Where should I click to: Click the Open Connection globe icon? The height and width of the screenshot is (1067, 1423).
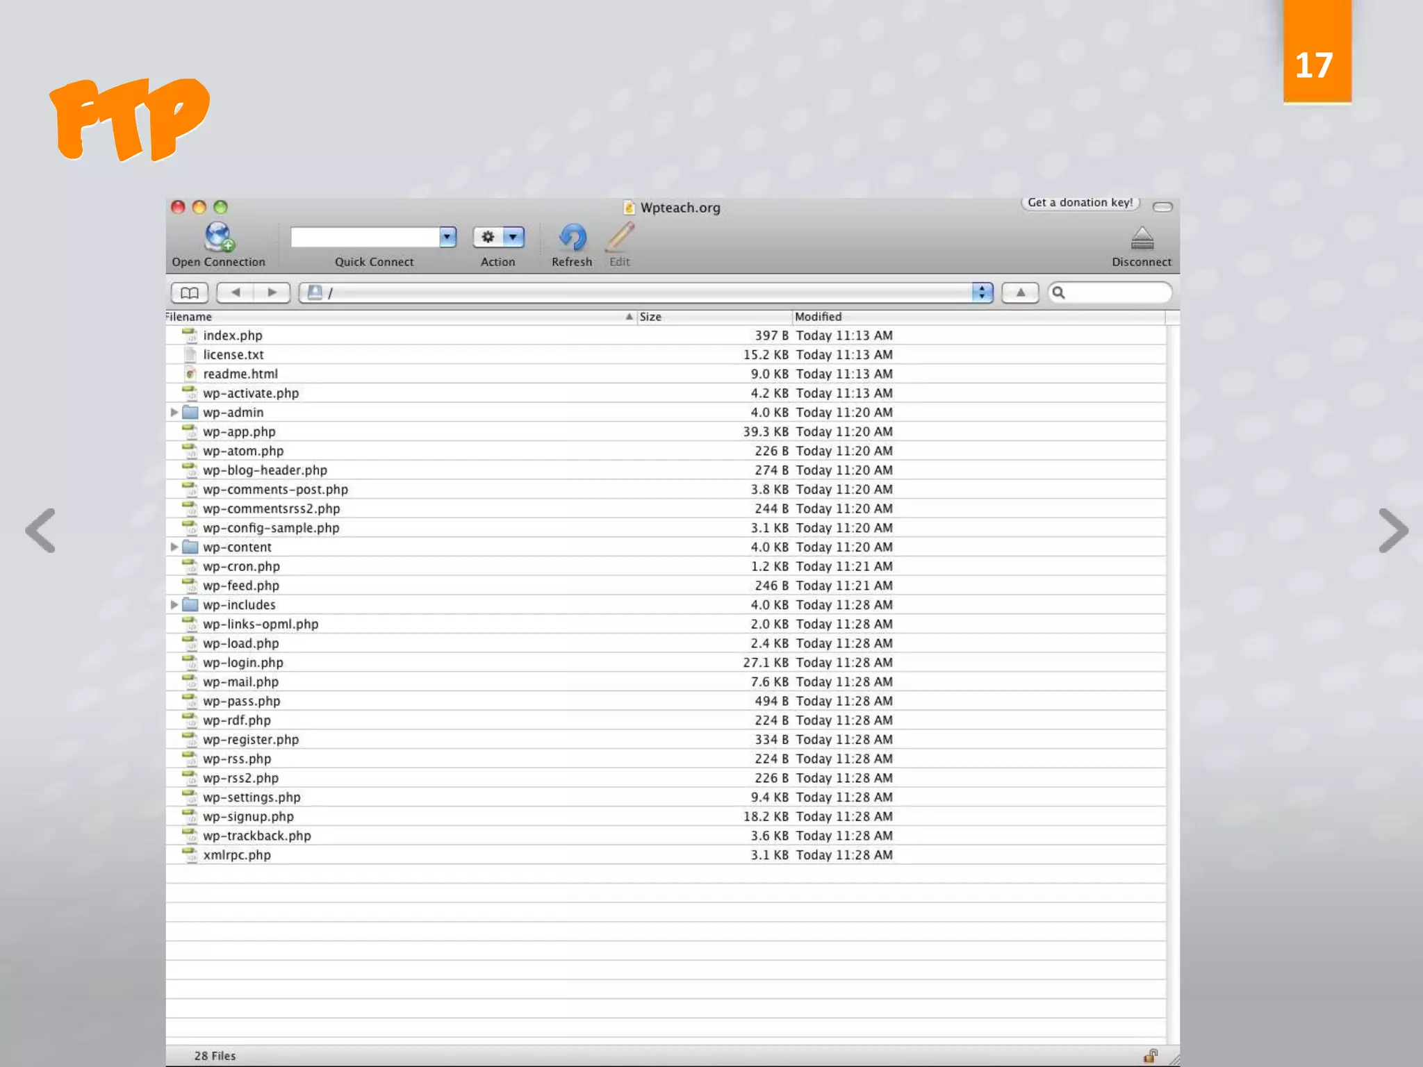219,237
